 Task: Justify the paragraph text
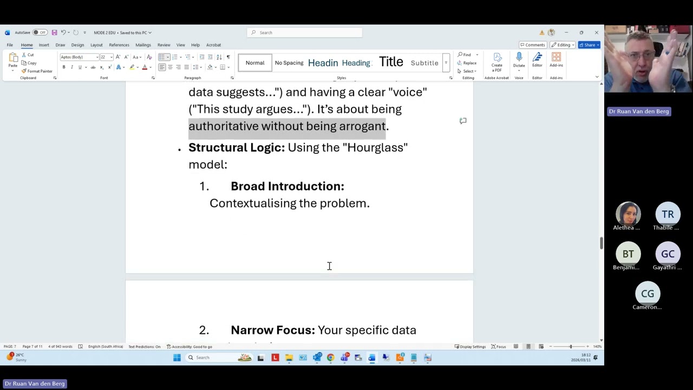tap(186, 67)
